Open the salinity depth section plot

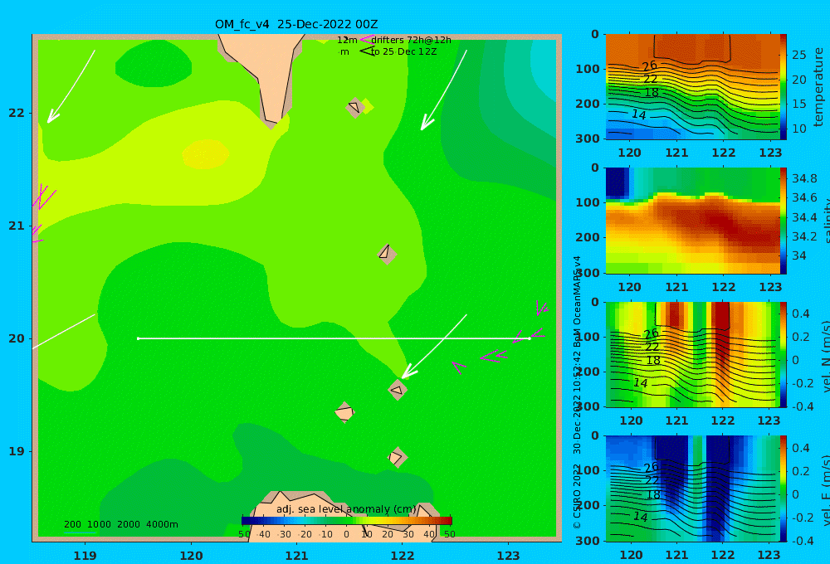pyautogui.click(x=692, y=221)
